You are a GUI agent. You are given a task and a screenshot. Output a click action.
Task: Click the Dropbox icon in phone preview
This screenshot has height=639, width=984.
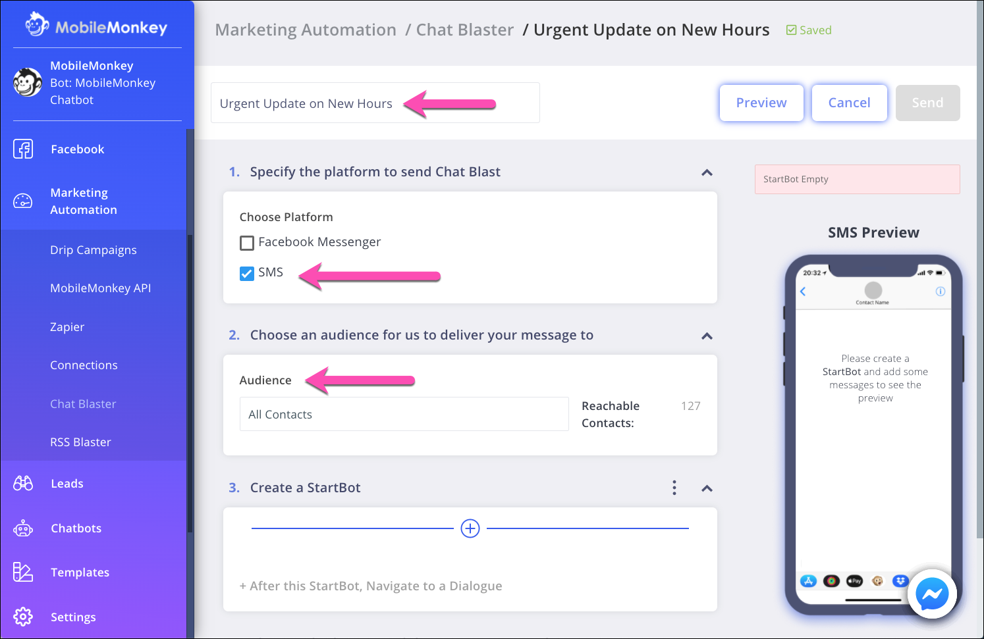pos(900,580)
